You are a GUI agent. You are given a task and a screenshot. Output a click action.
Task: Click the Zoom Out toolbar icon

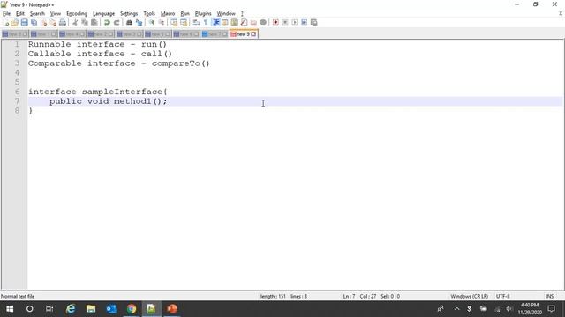(162, 22)
